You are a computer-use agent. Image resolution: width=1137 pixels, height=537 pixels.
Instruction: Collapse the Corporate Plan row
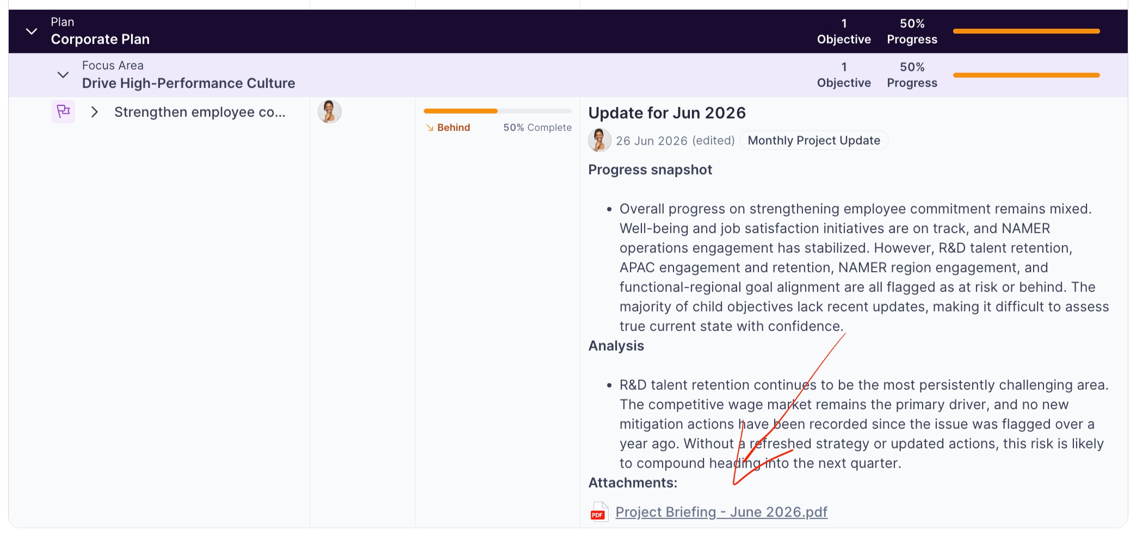tap(32, 32)
